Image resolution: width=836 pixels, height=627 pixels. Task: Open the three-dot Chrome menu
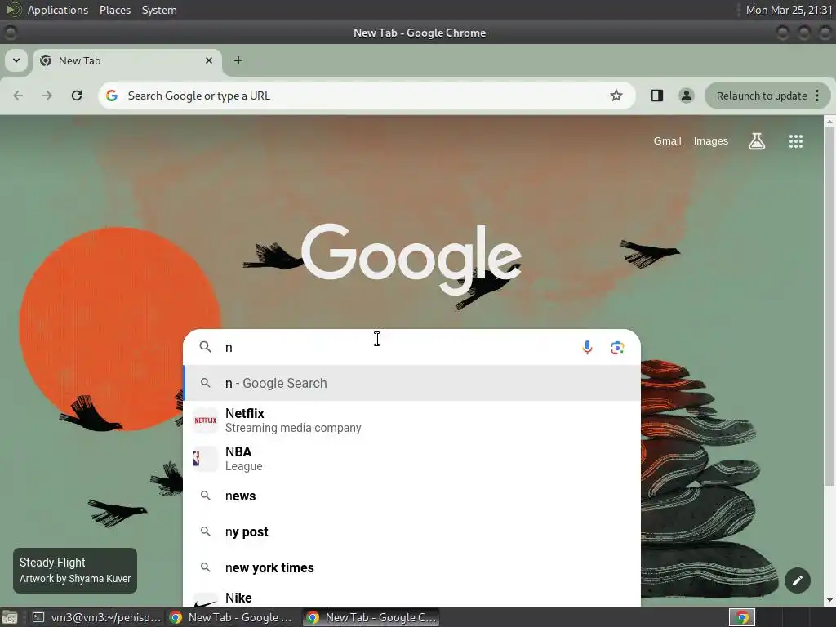click(x=817, y=96)
